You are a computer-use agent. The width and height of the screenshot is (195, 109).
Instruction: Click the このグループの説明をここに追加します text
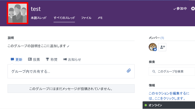click(37, 46)
